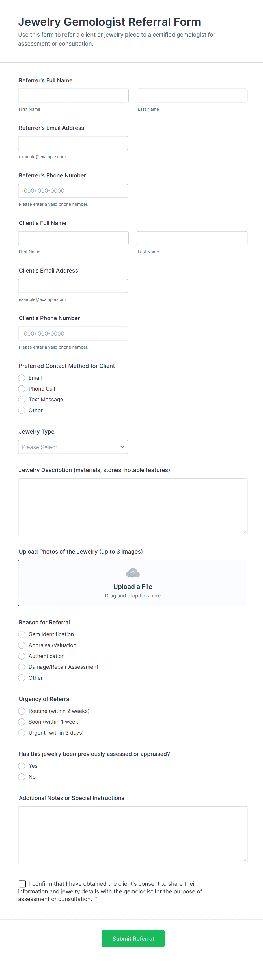Focus the Jewelry Description text area
Image resolution: width=263 pixels, height=961 pixels.
pyautogui.click(x=133, y=507)
